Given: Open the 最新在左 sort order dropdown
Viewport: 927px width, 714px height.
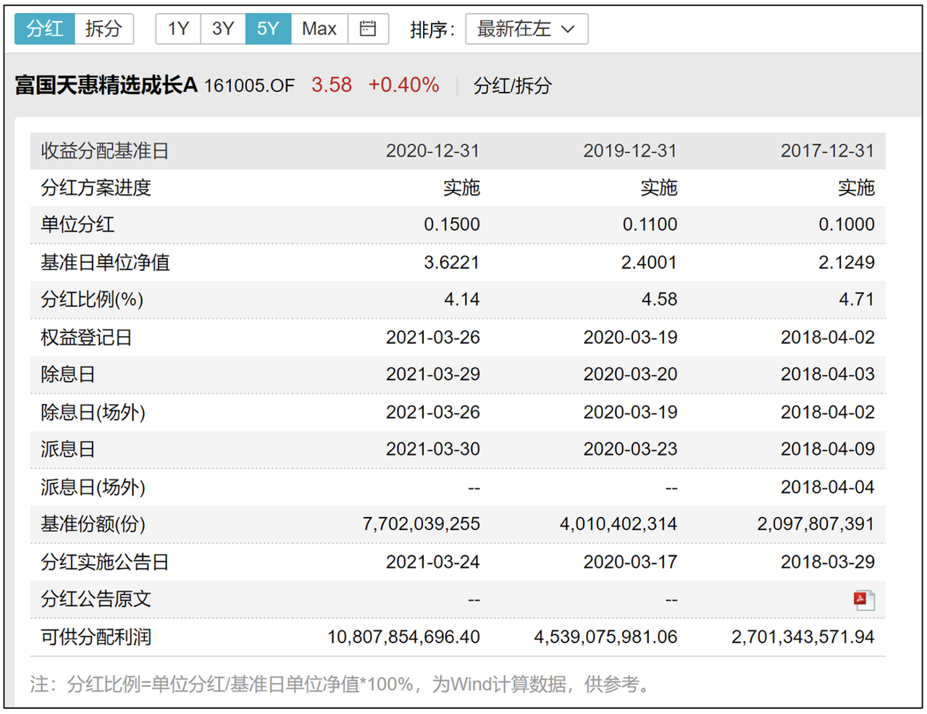Looking at the screenshot, I should pyautogui.click(x=526, y=29).
